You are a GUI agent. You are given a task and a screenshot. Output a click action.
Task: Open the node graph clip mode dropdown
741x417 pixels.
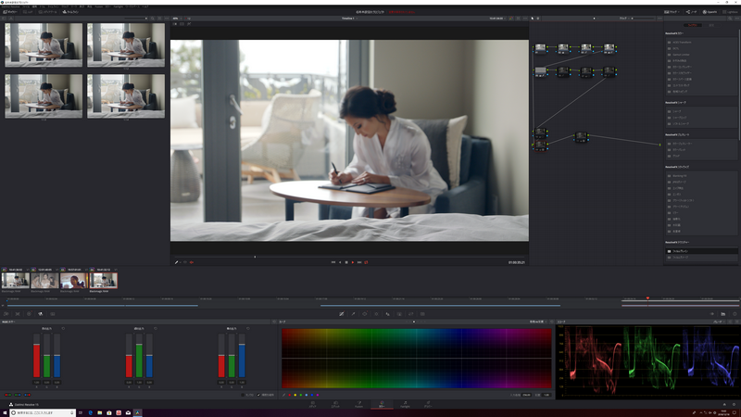(624, 19)
